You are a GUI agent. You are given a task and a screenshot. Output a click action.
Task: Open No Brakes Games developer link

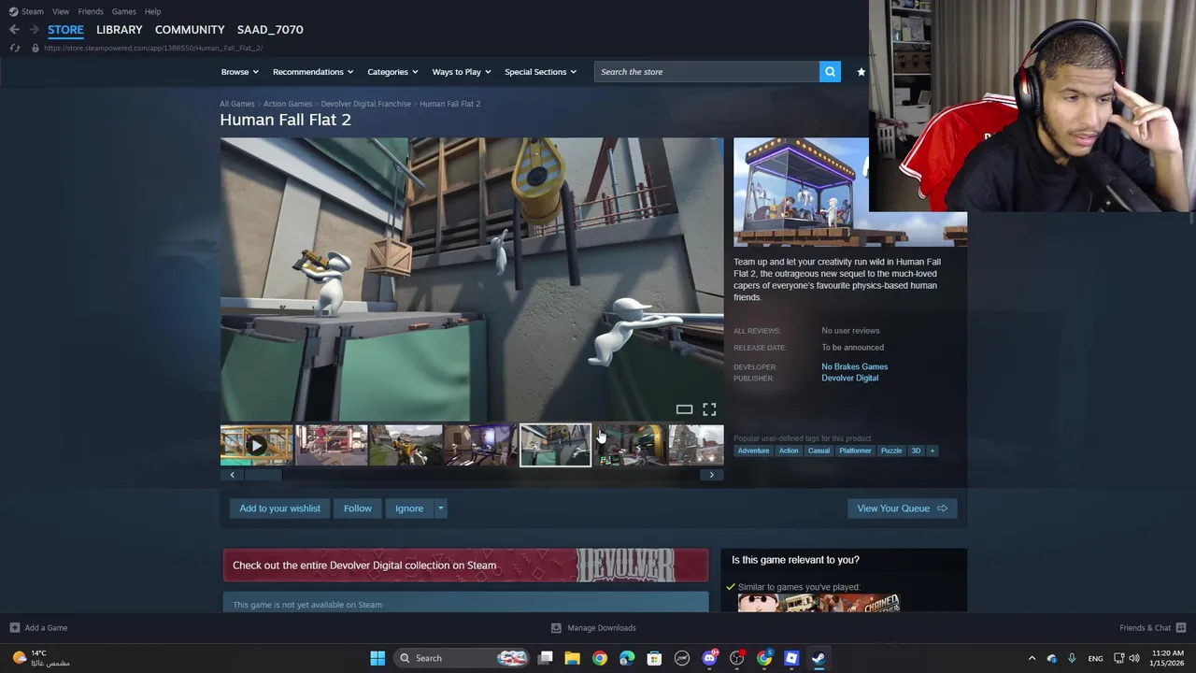854,366
